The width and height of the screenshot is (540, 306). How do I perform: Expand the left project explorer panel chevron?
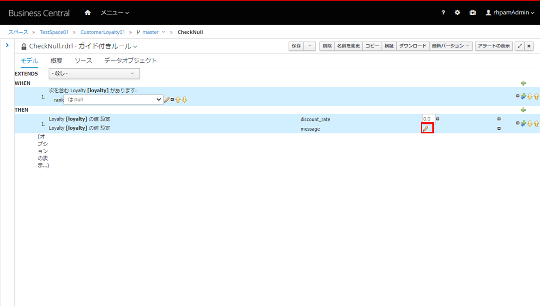pyautogui.click(x=7, y=45)
